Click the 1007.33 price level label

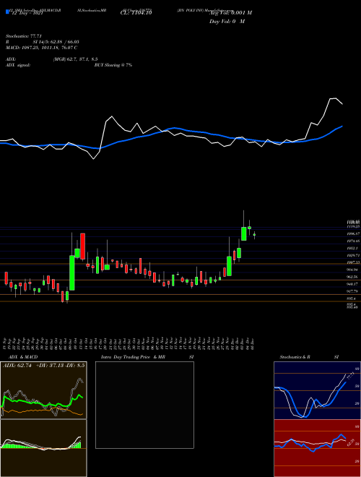[354, 262]
